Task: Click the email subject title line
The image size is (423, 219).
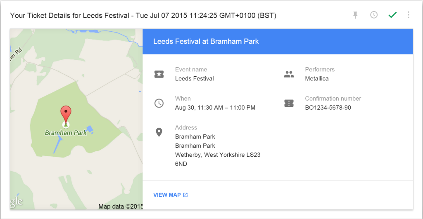Action: point(143,16)
